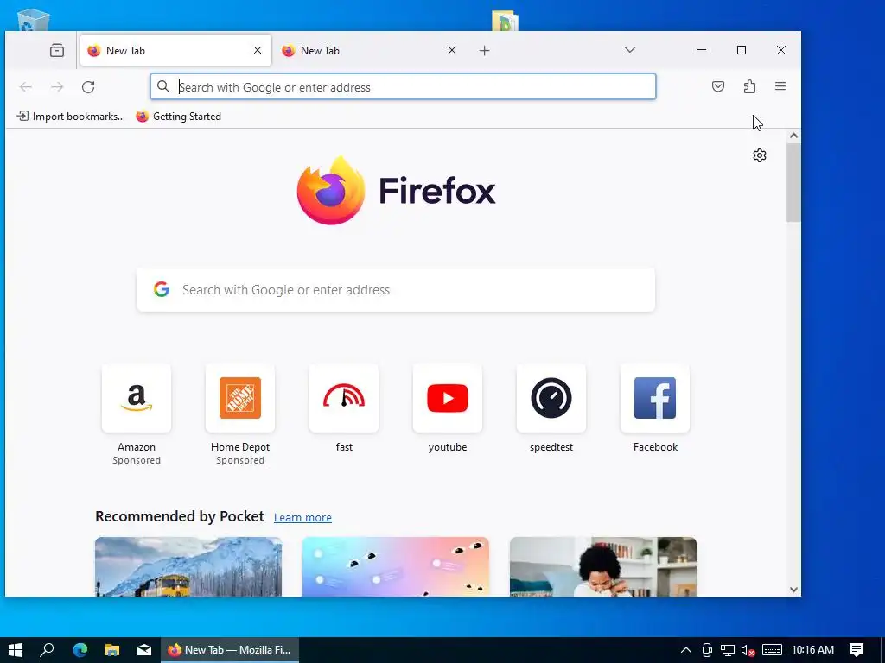Image resolution: width=885 pixels, height=663 pixels.
Task: Open the Firefox application menu
Action: pyautogui.click(x=780, y=86)
